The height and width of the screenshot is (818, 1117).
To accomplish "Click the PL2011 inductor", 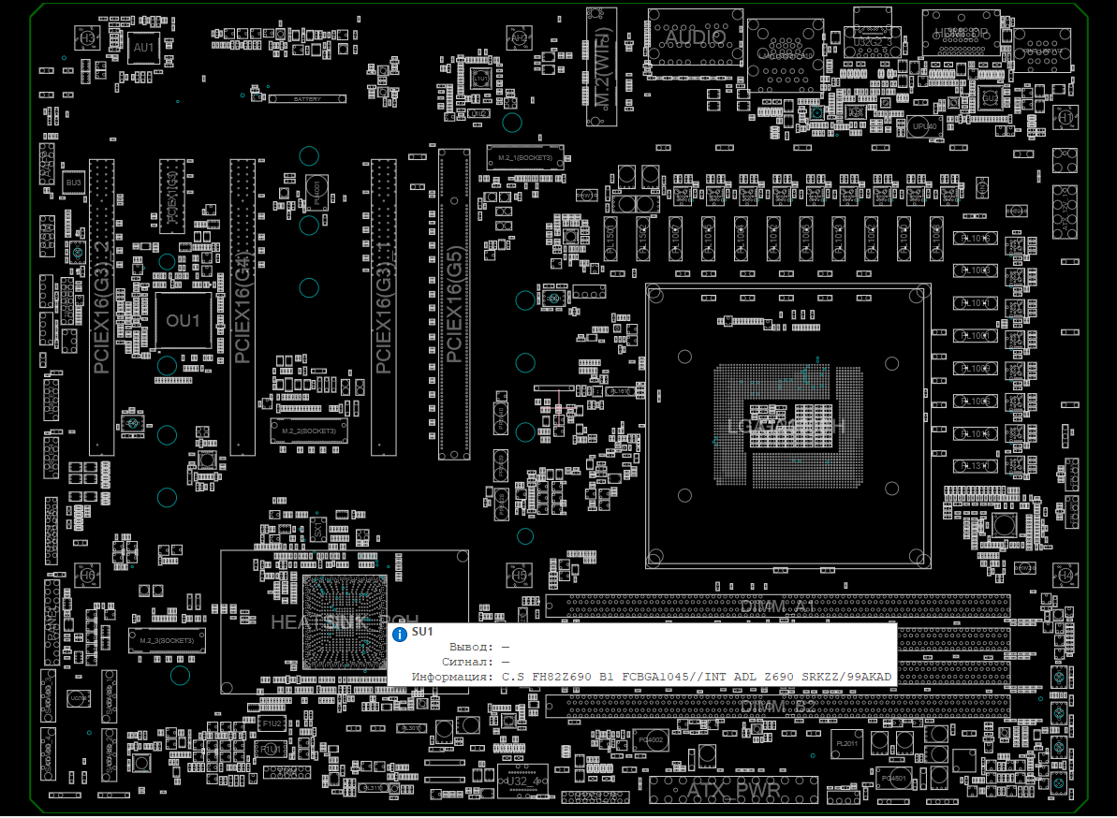I will [x=847, y=744].
